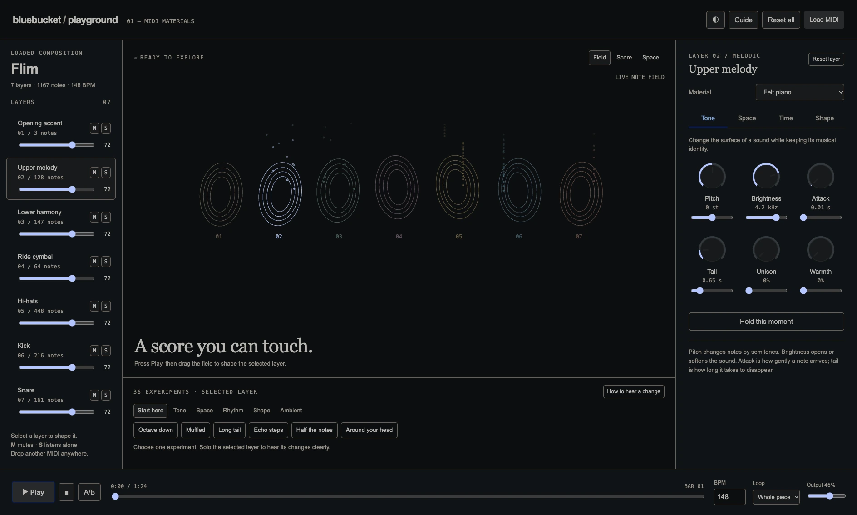This screenshot has height=515, width=857.
Task: Select the Kick layer row
Action: pos(61,357)
